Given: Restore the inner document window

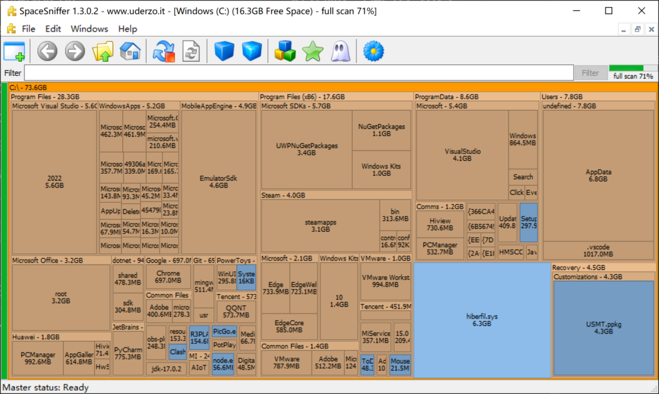Looking at the screenshot, I should point(638,29).
